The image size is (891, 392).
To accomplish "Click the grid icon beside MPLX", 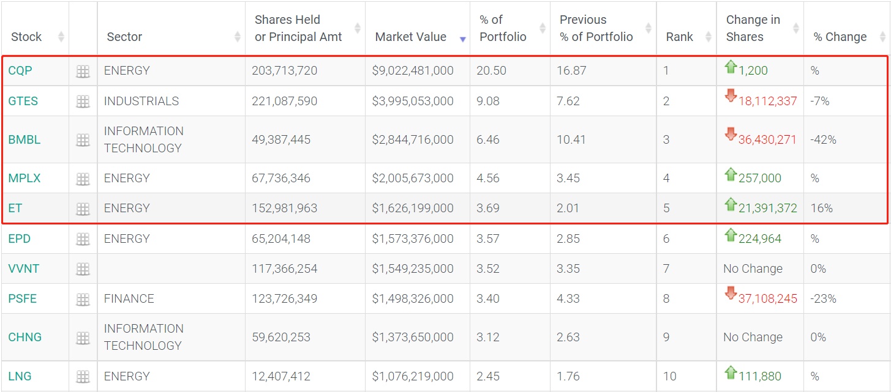I will pyautogui.click(x=83, y=179).
